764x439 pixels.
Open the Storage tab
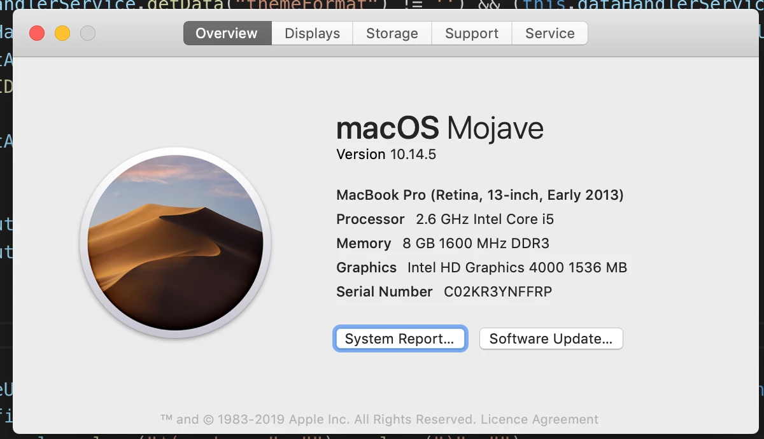[x=392, y=33]
